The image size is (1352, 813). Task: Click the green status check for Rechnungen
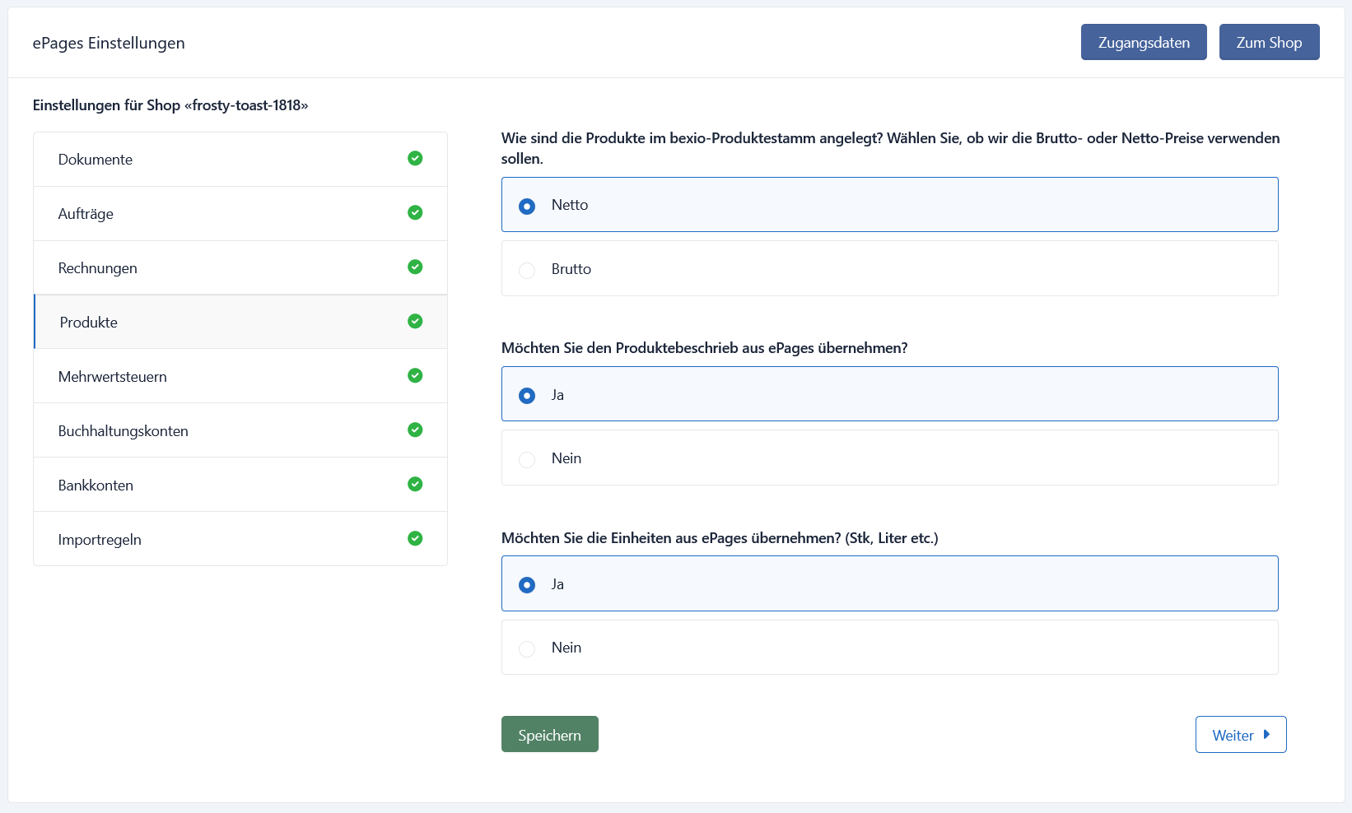coord(415,267)
